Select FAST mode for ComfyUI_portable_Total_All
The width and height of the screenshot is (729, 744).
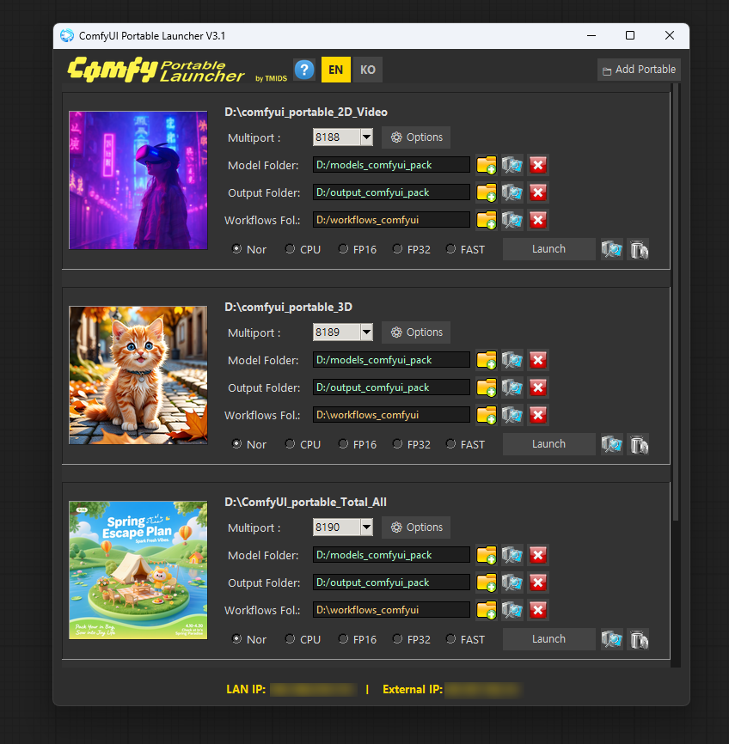pos(465,639)
